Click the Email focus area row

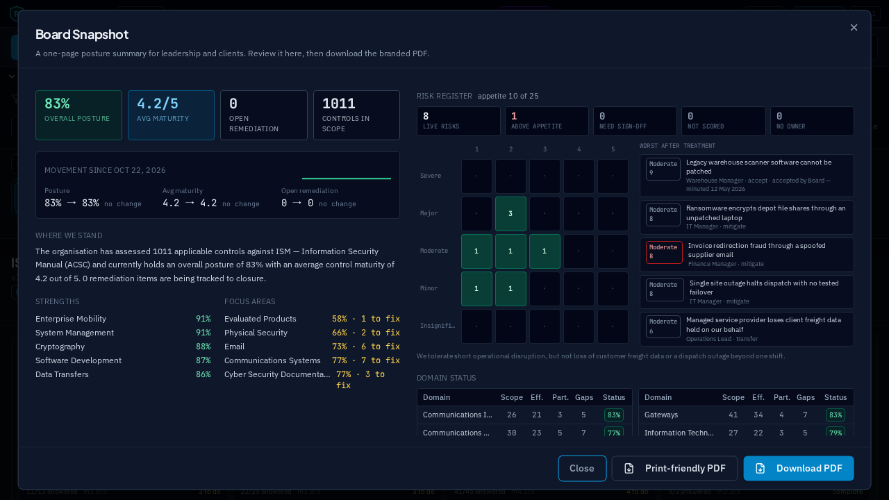click(312, 347)
